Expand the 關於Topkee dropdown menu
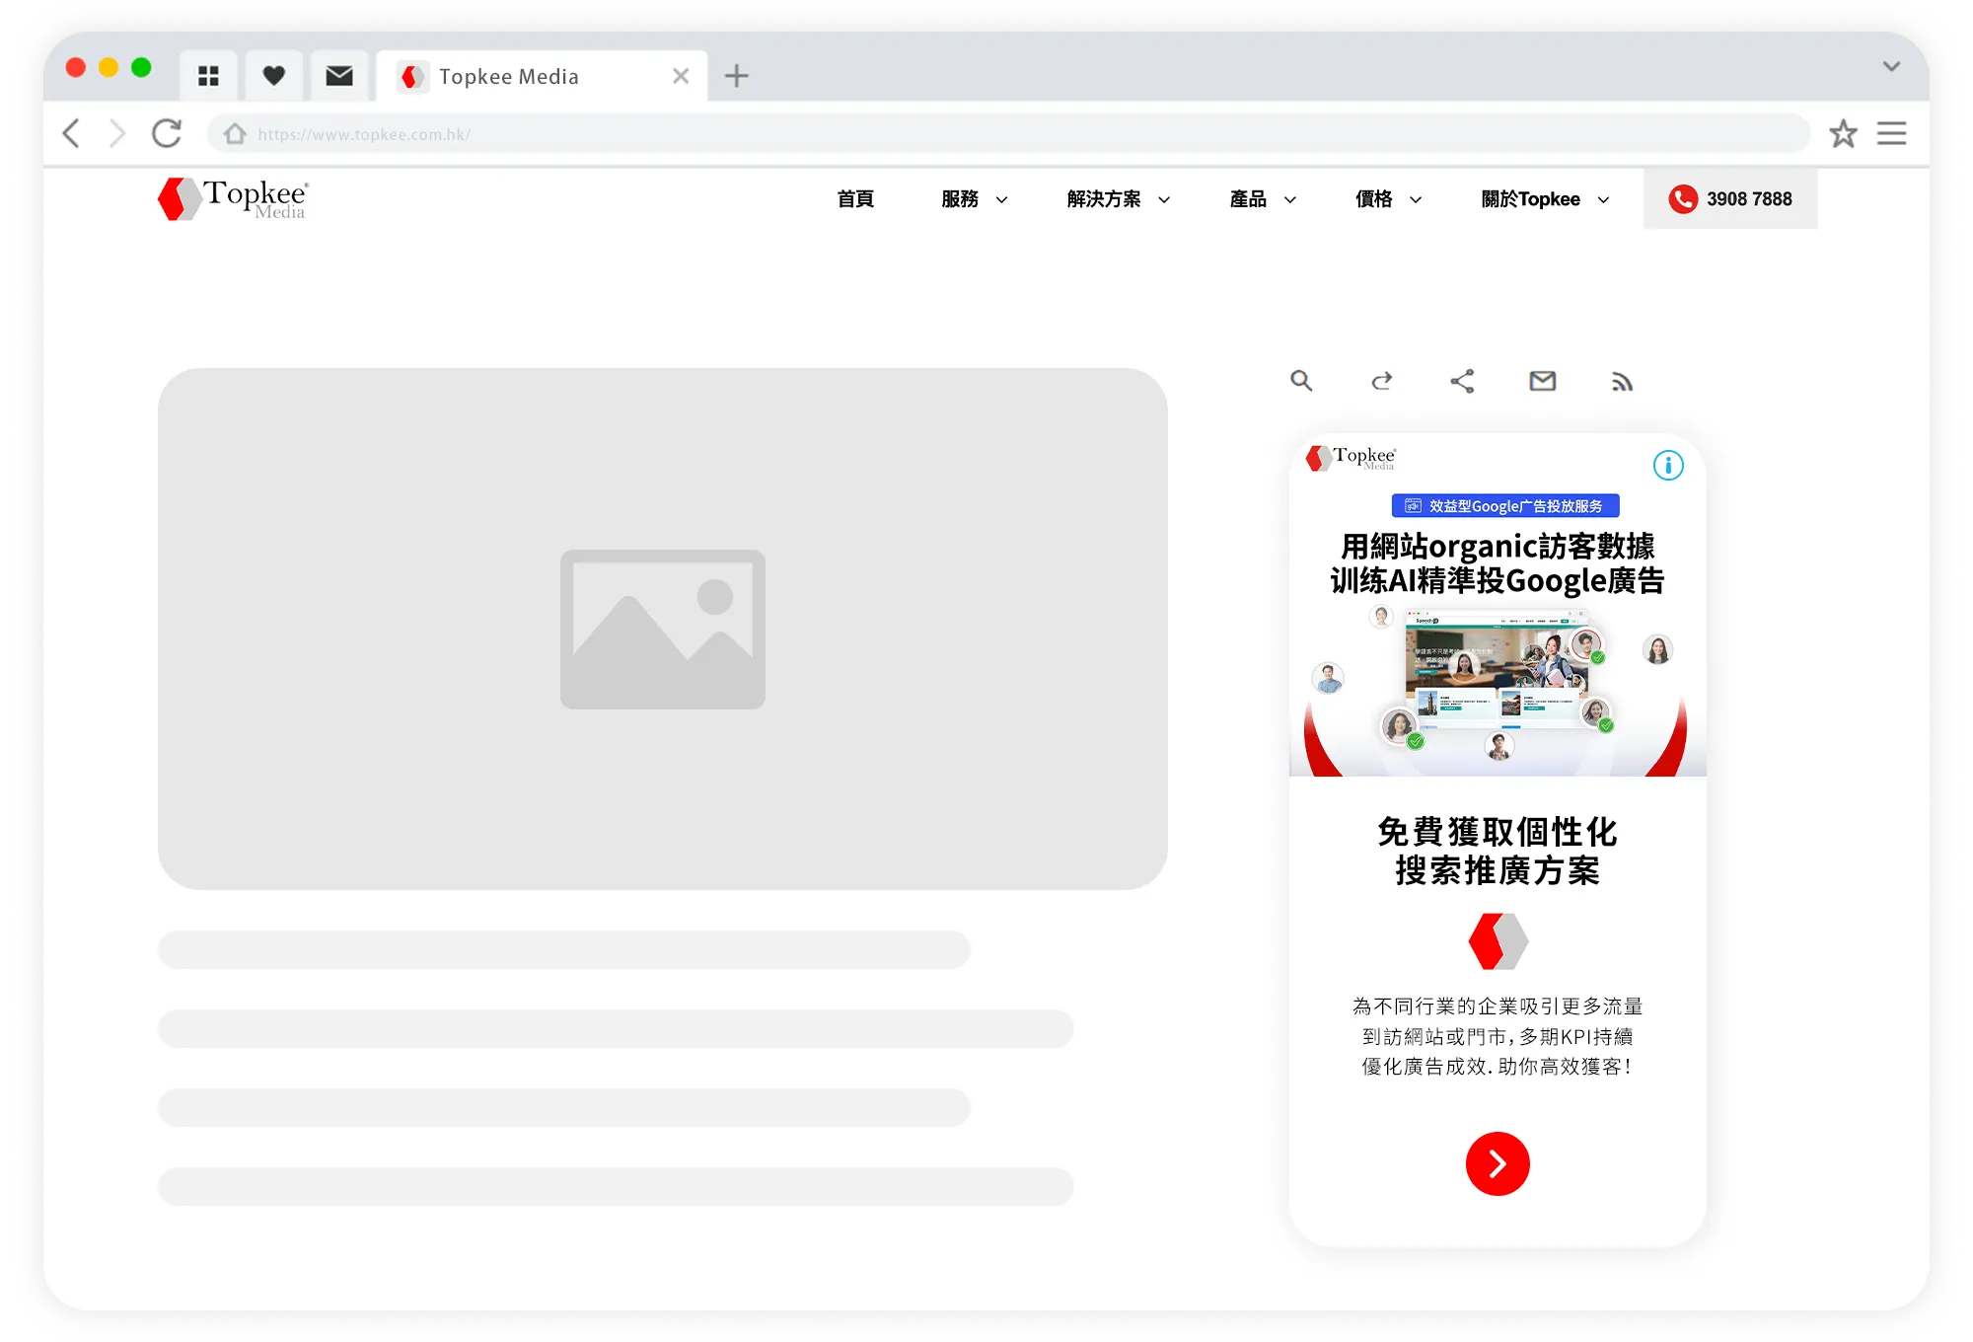This screenshot has height=1342, width=1973. pos(1545,199)
